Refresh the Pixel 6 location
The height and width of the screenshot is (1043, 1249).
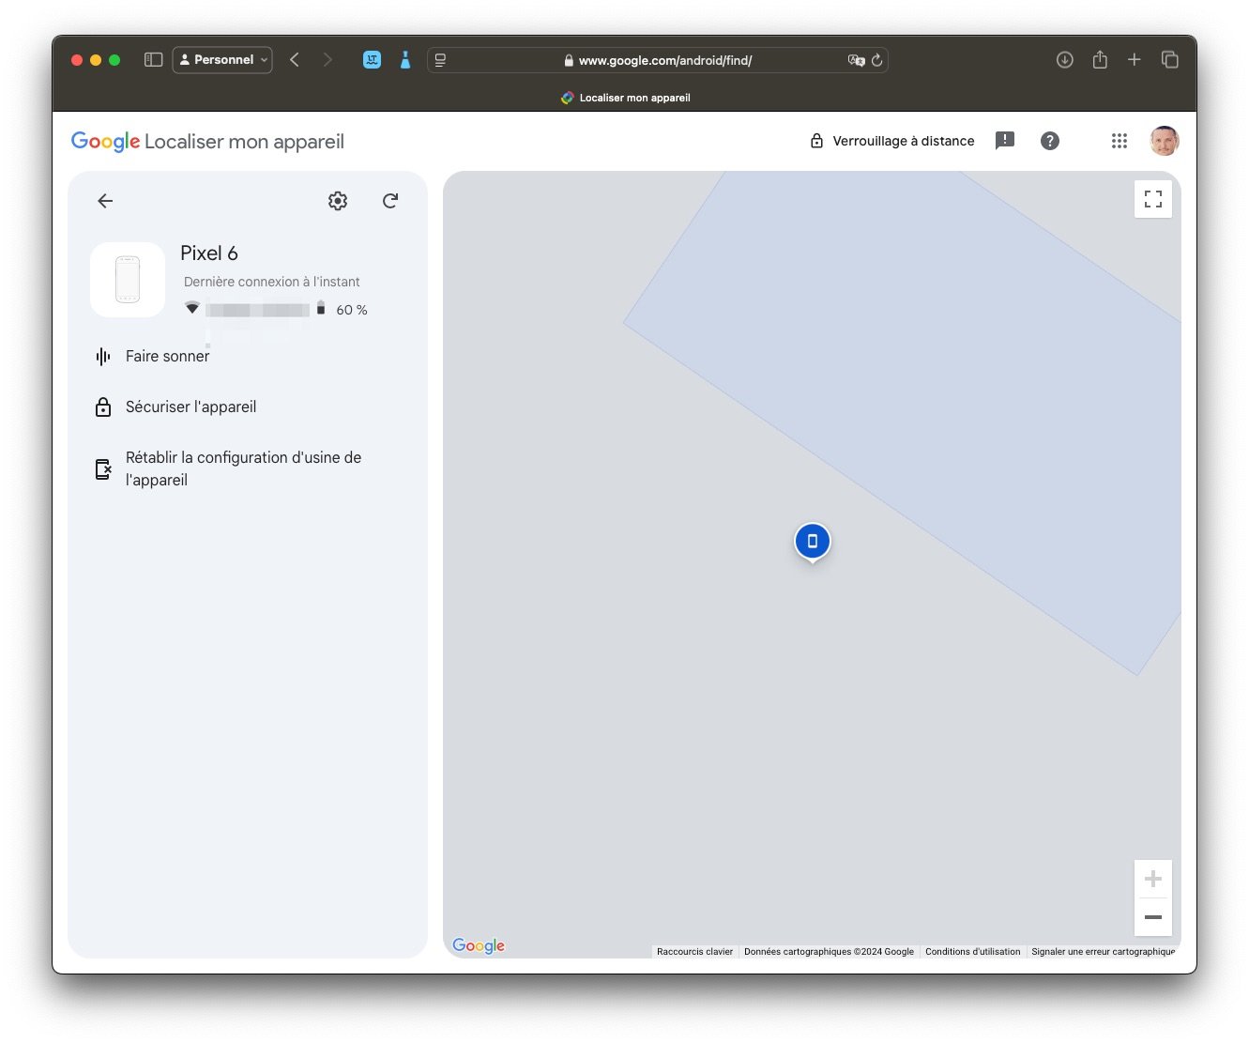point(390,201)
